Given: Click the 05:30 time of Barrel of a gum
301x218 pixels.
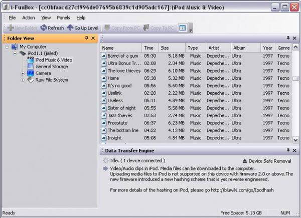Looking at the screenshot, I should click(150, 56).
